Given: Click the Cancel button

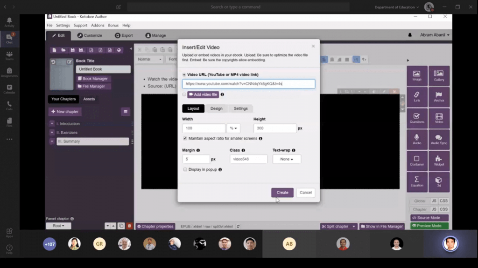Looking at the screenshot, I should [305, 193].
